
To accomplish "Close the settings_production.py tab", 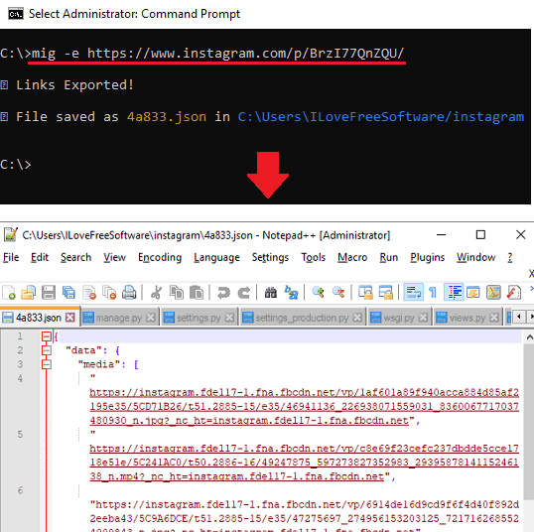I will pos(357,318).
